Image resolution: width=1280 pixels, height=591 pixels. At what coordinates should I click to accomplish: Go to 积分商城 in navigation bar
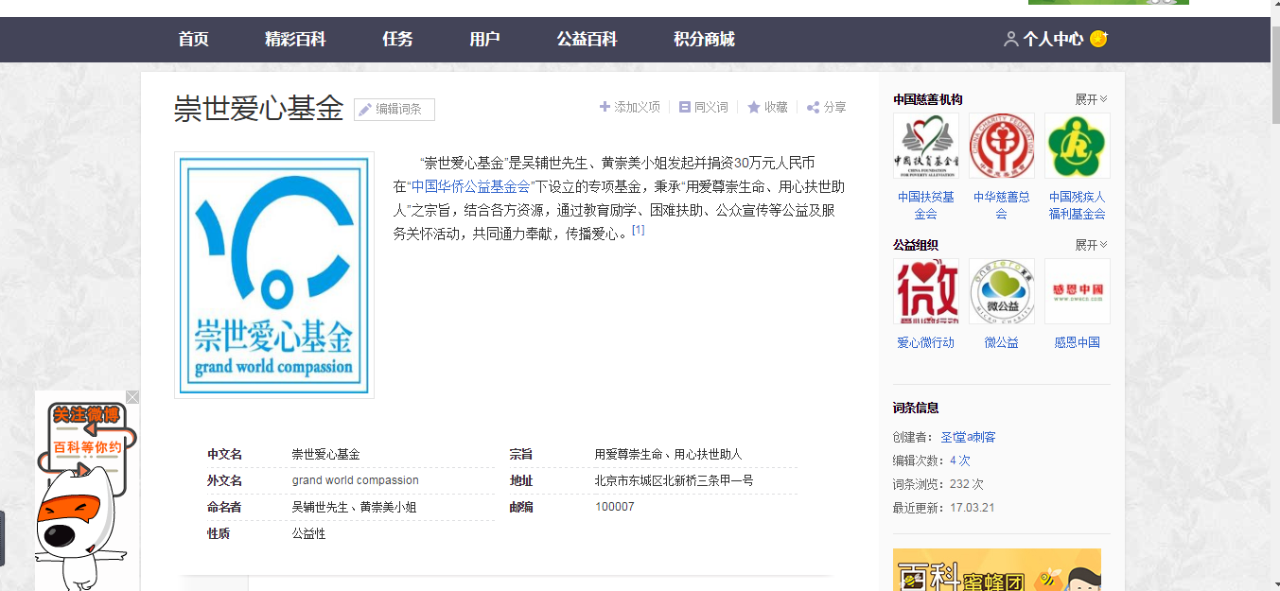[x=704, y=39]
